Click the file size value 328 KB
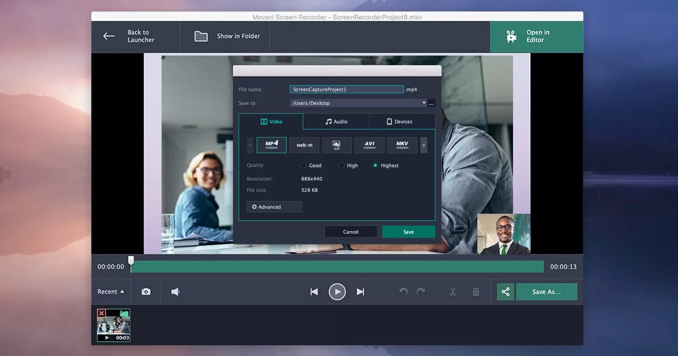Screen dimensions: 678x356 [309, 190]
